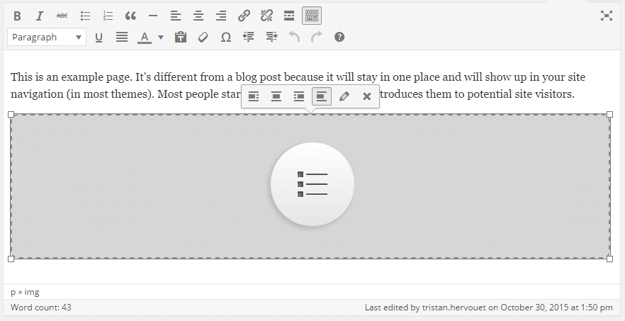Viewport: 625px width, 321px height.
Task: Apply strikethrough formatting
Action: (x=62, y=16)
